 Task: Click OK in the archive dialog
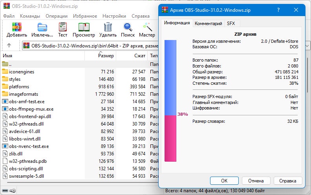[x=224, y=181]
